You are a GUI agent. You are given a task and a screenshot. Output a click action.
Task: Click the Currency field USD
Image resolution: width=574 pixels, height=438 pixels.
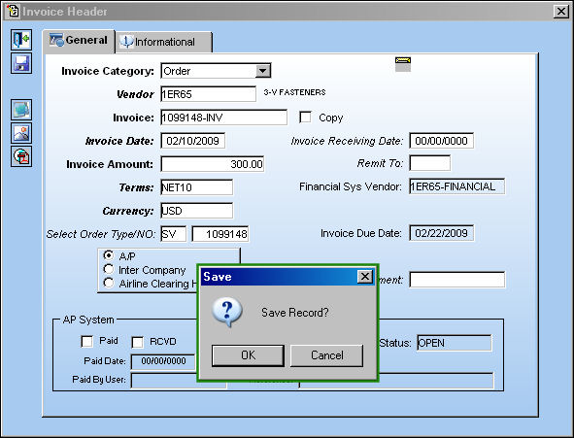(x=196, y=211)
